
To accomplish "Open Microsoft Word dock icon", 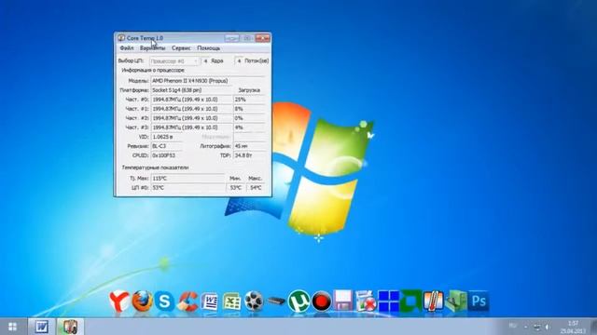I will tap(209, 301).
